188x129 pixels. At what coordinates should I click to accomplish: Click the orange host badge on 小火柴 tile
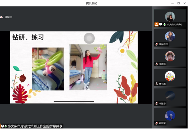156,25
